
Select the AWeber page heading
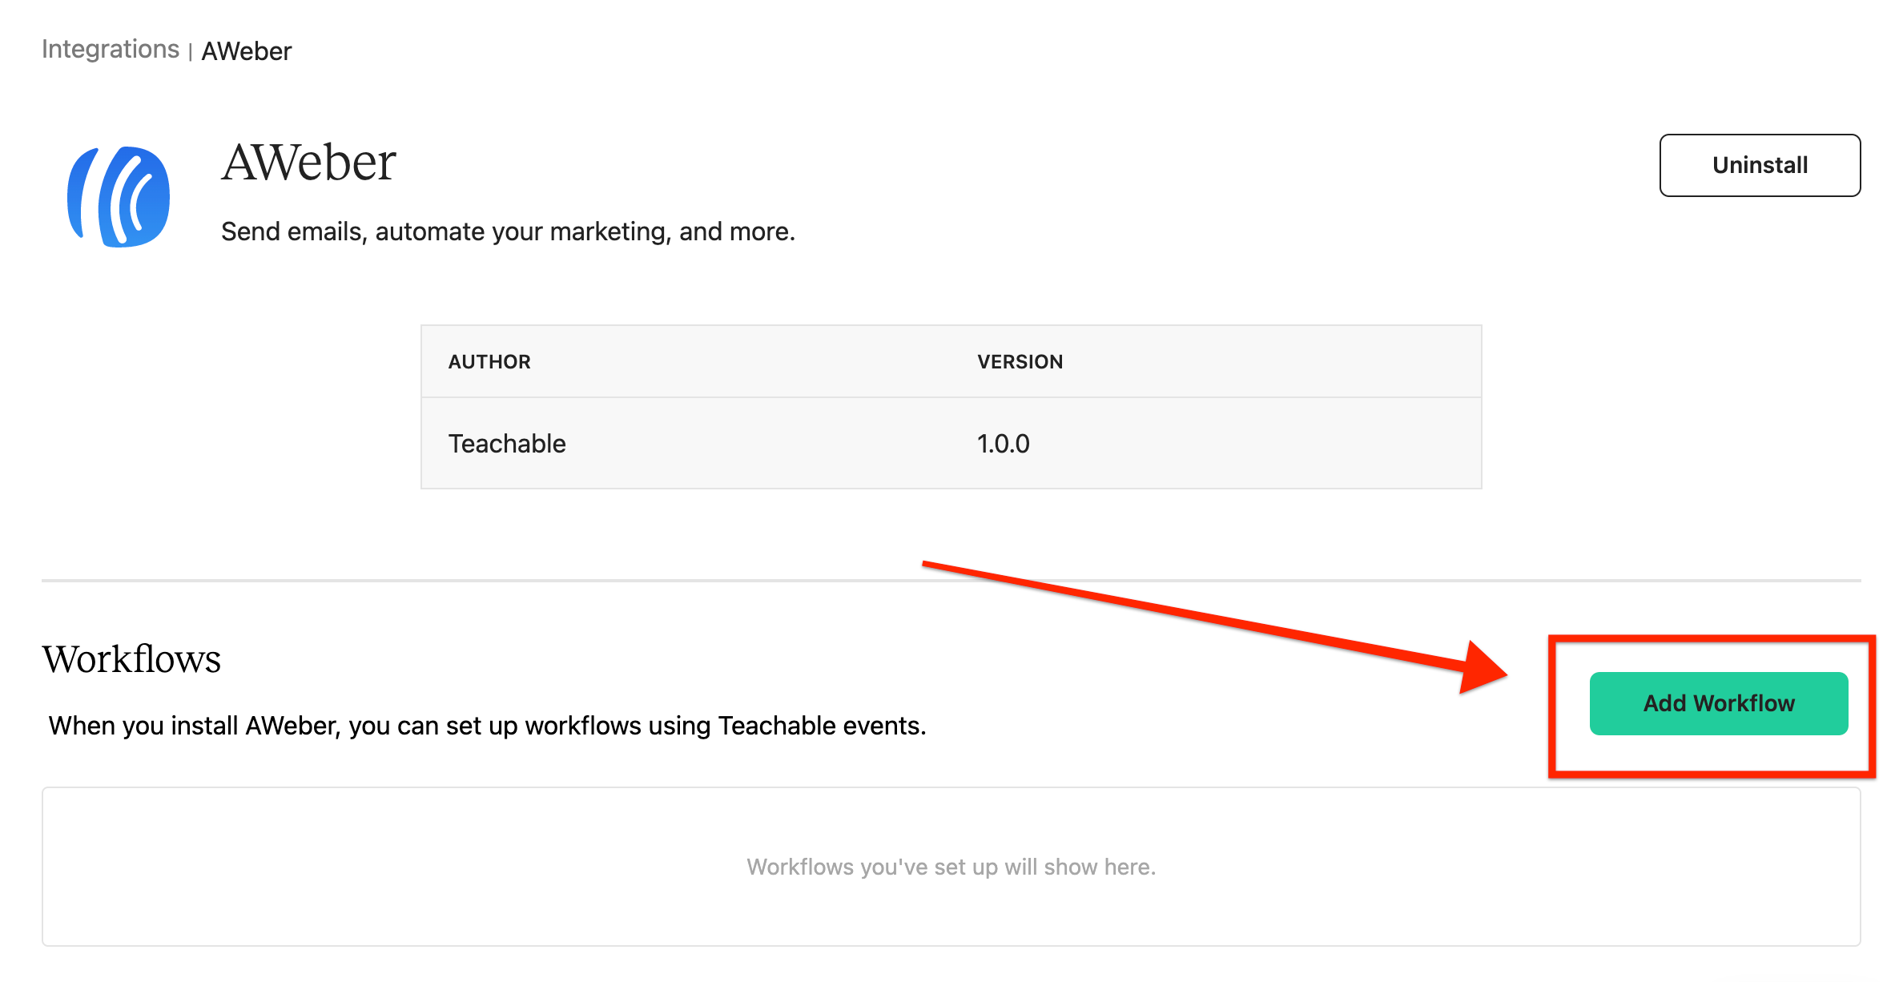(x=308, y=163)
